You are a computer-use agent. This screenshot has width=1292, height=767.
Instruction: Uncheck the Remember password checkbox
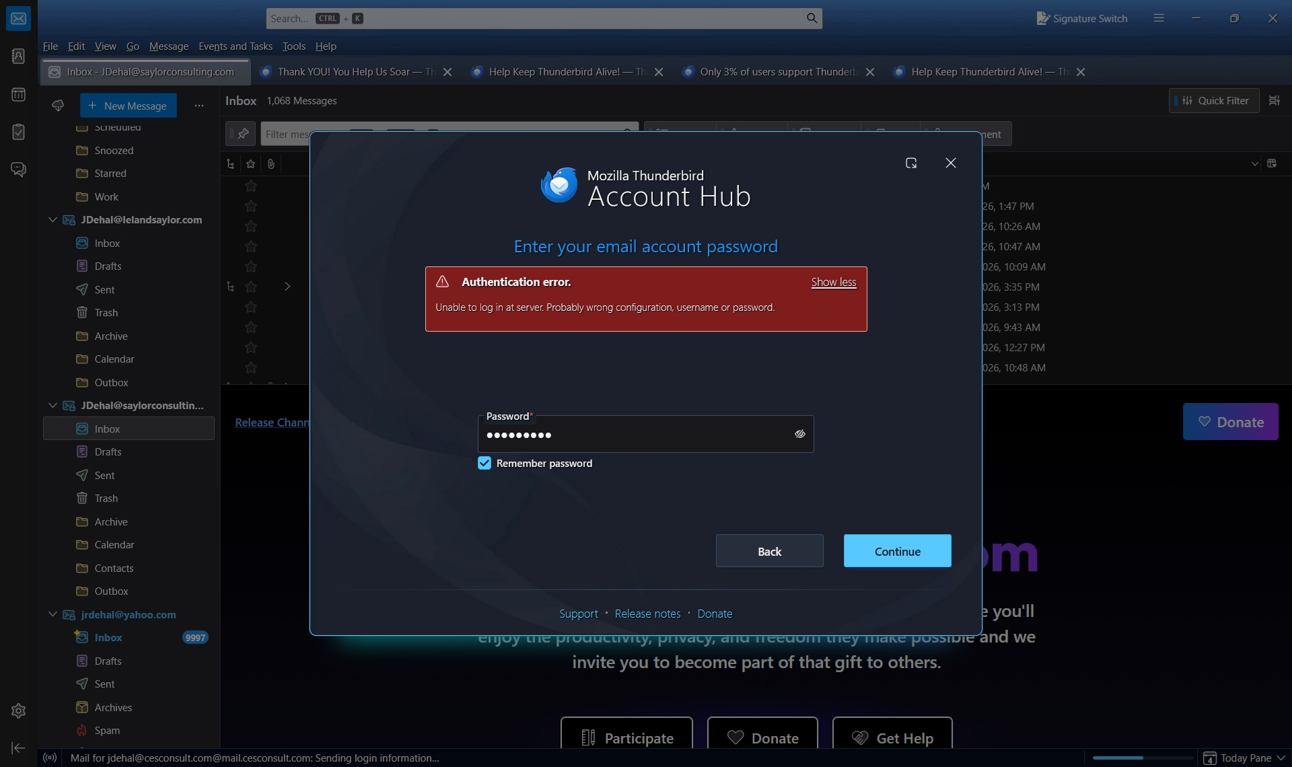coord(485,463)
